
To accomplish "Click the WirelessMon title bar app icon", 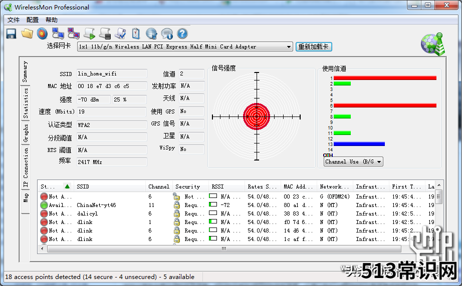I will click(x=8, y=7).
